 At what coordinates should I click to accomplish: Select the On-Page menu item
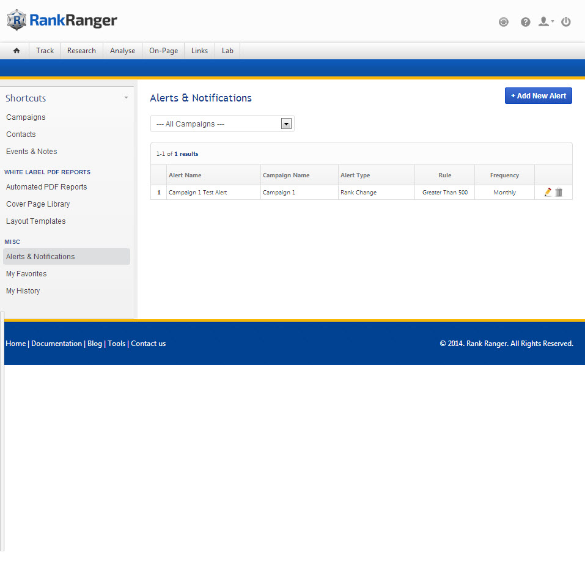click(163, 51)
